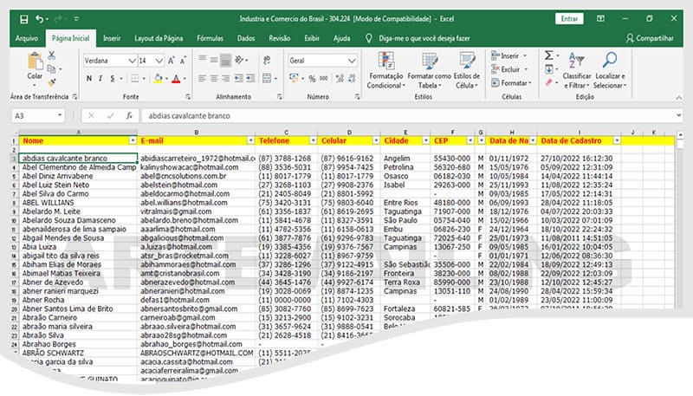The width and height of the screenshot is (693, 396).
Task: Toggle Italic (I) formatting
Action: 100,79
